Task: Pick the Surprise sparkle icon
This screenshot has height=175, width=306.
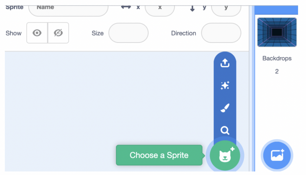Action: pos(225,85)
